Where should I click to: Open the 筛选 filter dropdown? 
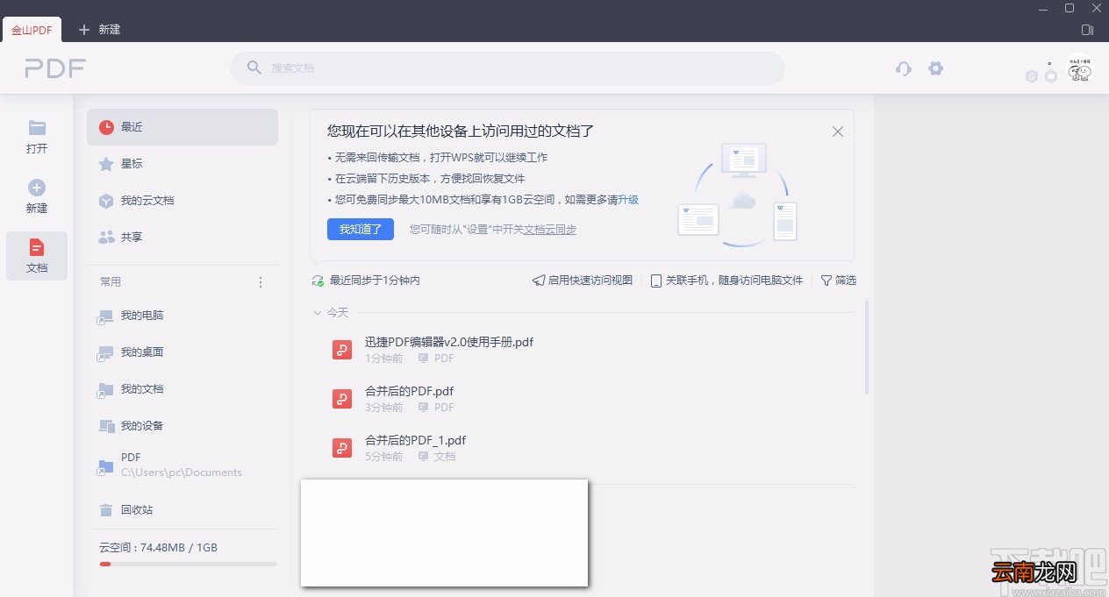point(839,281)
